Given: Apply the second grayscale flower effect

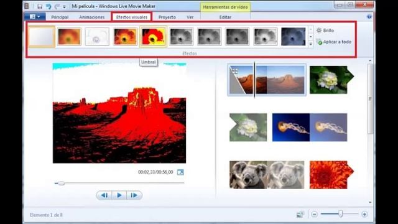Looking at the screenshot, I should [x=209, y=37].
